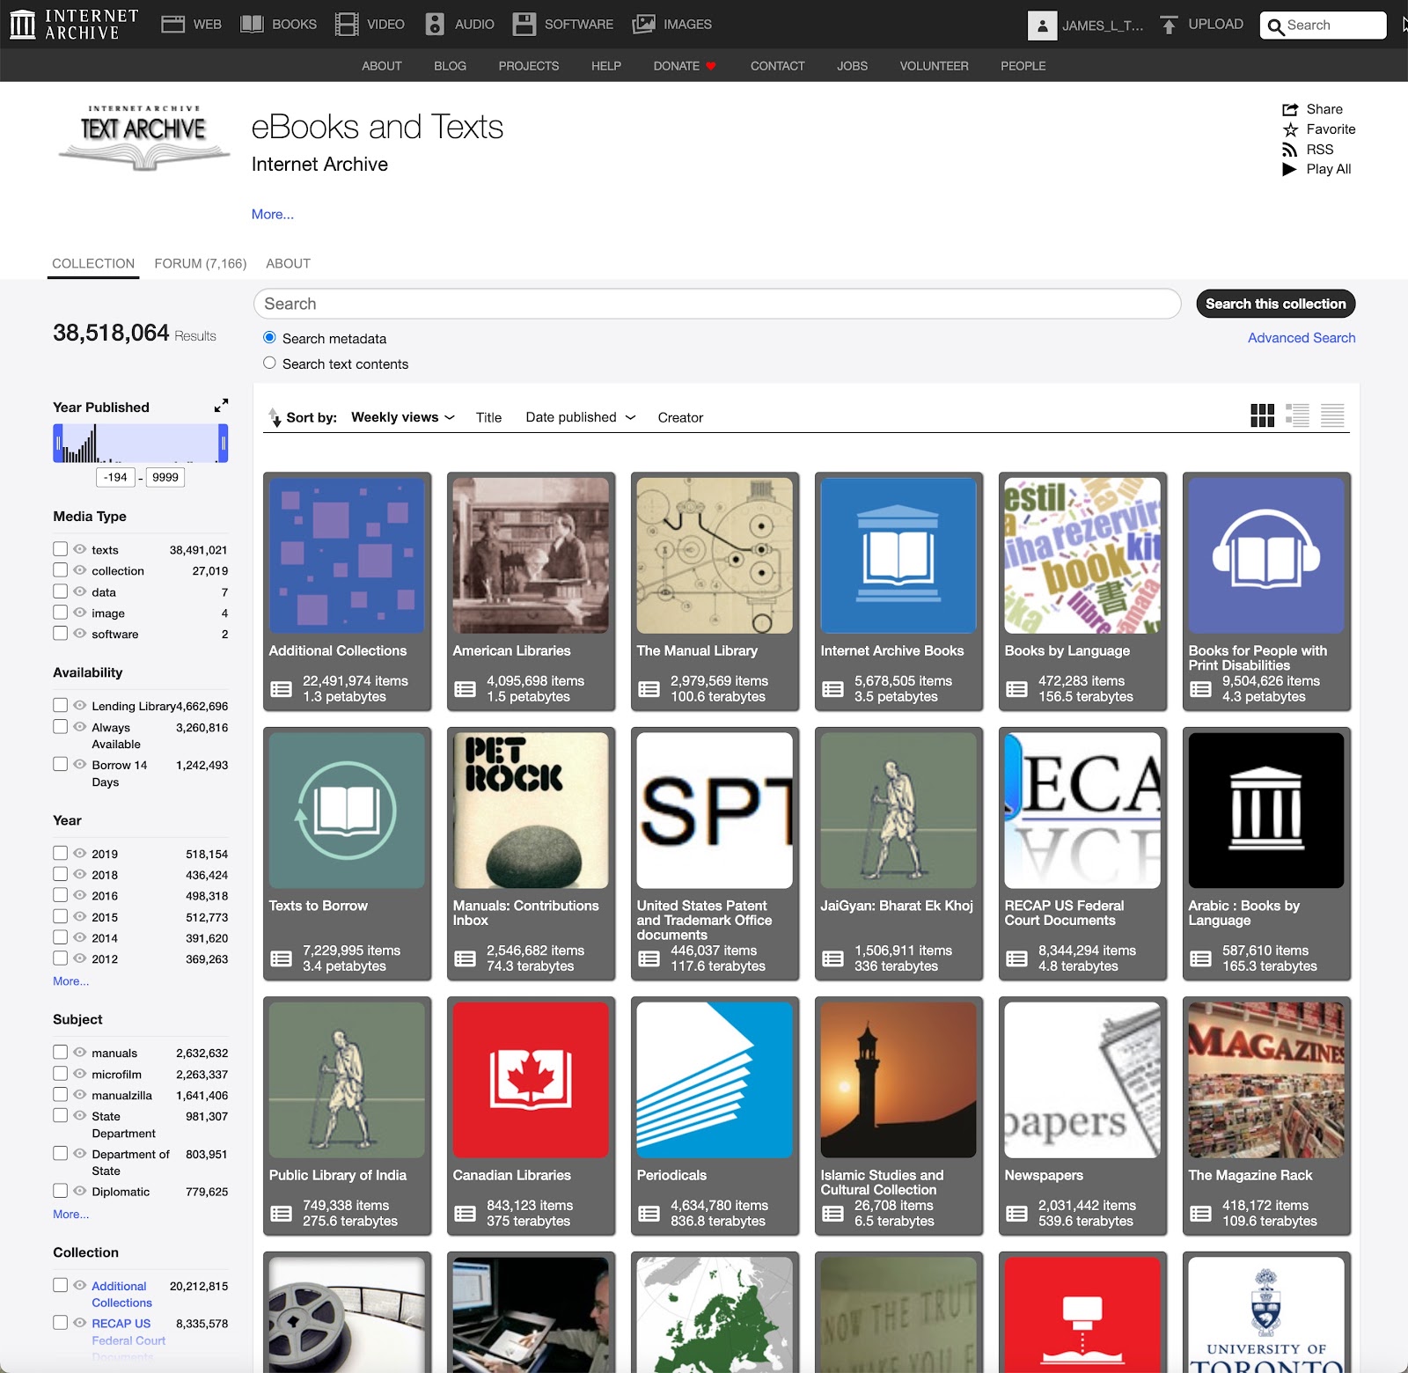Click the Favorite star icon
Image resolution: width=1408 pixels, height=1373 pixels.
click(1290, 129)
